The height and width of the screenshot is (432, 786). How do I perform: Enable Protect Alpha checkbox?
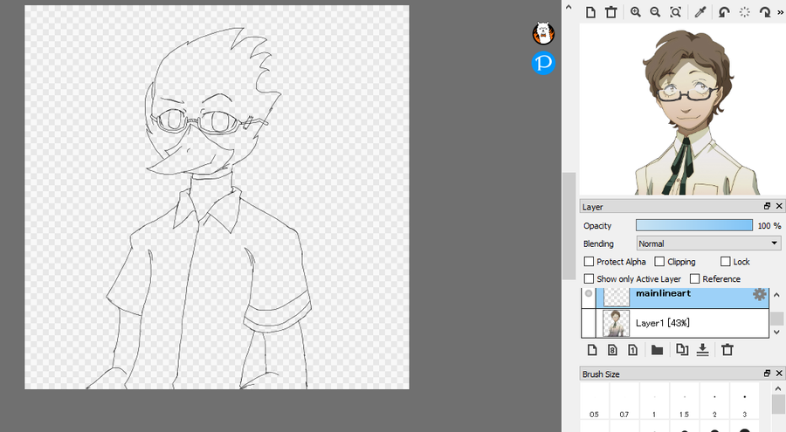point(589,262)
